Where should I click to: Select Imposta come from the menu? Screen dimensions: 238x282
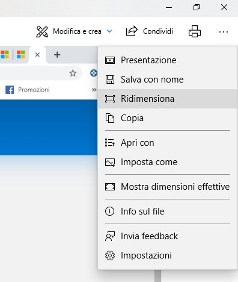pos(168,162)
